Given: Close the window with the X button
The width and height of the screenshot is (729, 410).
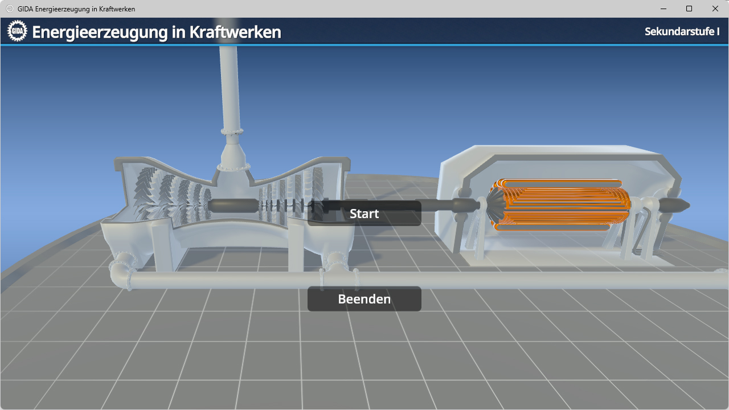Looking at the screenshot, I should pyautogui.click(x=715, y=9).
